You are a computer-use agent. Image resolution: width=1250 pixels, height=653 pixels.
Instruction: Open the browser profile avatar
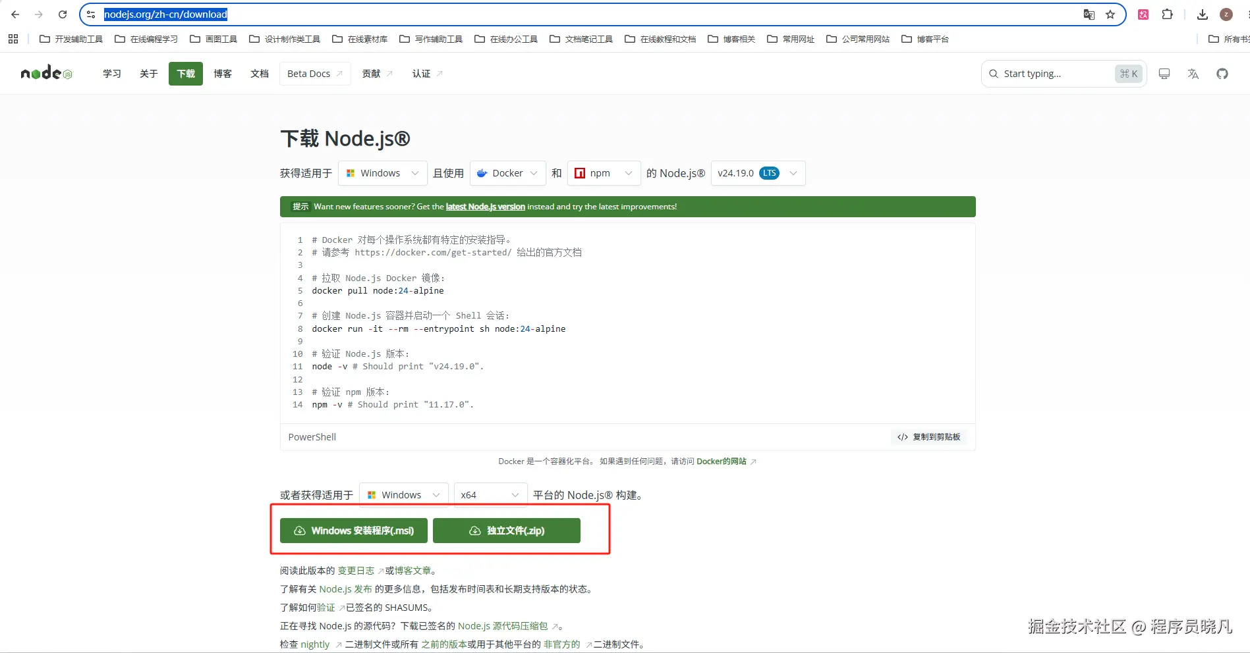(1226, 14)
